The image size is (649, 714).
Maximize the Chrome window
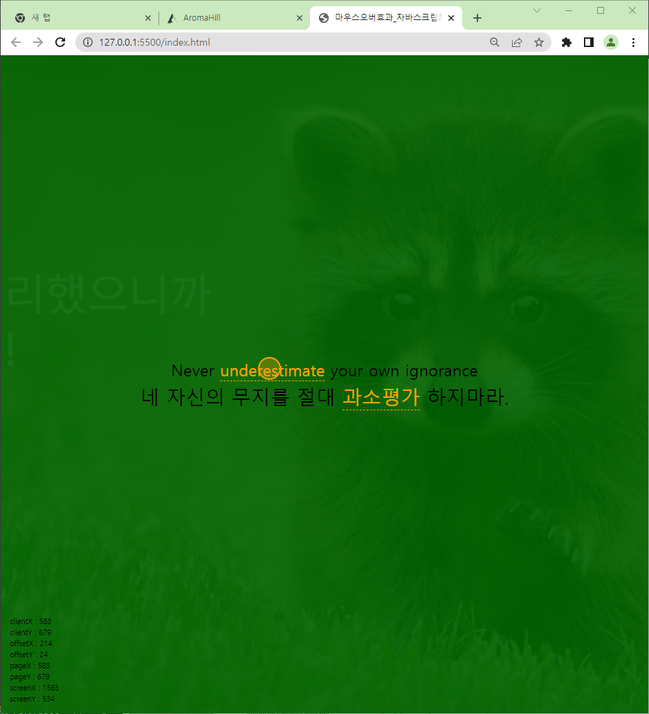[601, 10]
